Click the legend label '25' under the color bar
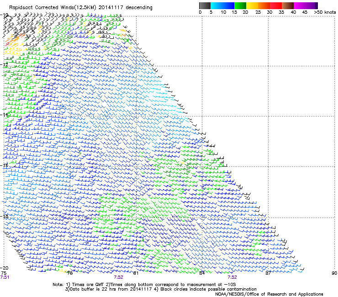Screen dimensions: 338x297 [258, 12]
